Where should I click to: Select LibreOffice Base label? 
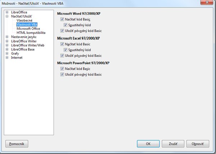coord(23,49)
